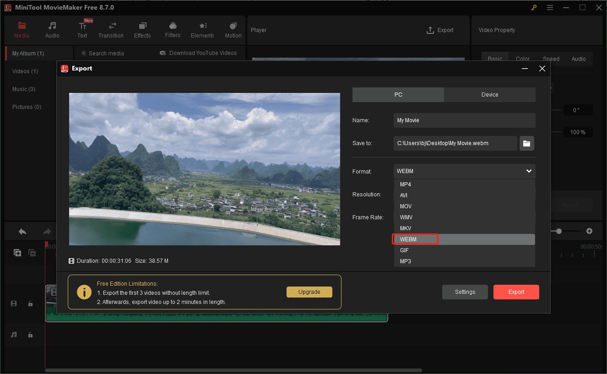
Task: Click the info icon in Free Edition notice
Action: coord(84,292)
